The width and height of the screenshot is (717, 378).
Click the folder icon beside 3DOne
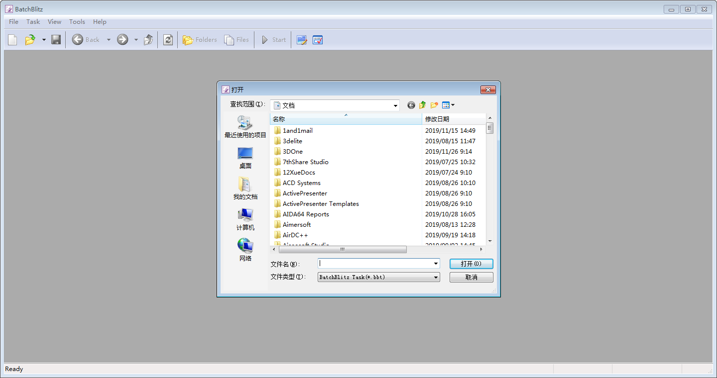pyautogui.click(x=278, y=152)
